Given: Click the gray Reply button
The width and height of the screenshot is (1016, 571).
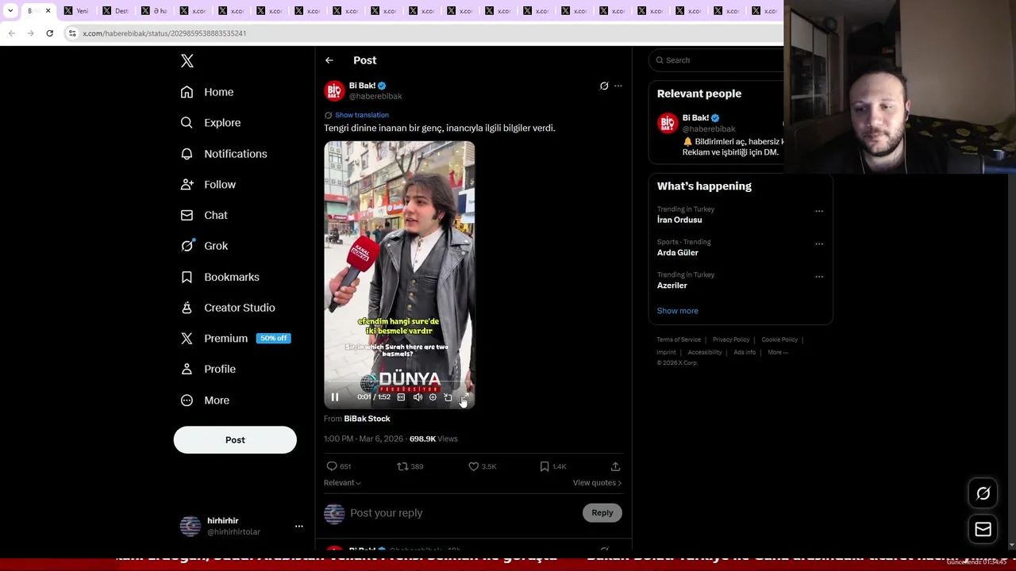Looking at the screenshot, I should pos(602,513).
